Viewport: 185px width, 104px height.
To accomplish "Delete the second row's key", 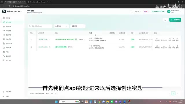I will 177,47.
